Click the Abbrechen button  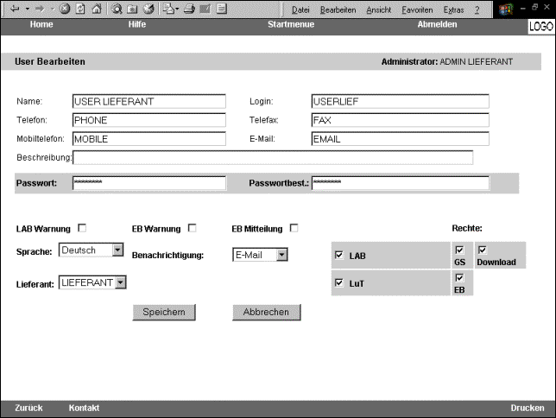(x=266, y=313)
